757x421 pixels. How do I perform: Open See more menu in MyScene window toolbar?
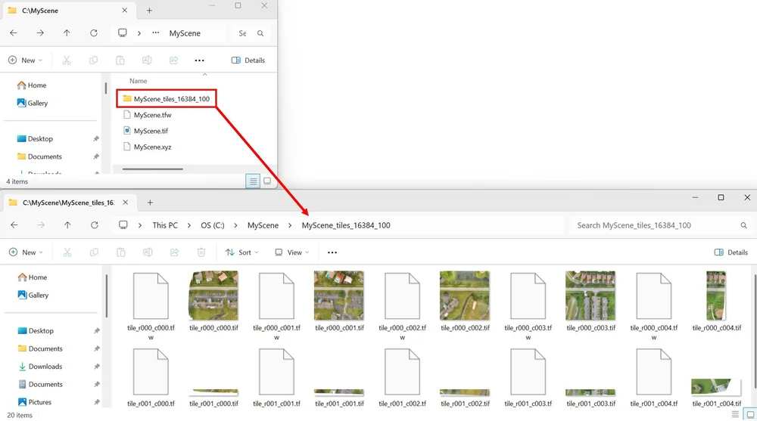[199, 60]
